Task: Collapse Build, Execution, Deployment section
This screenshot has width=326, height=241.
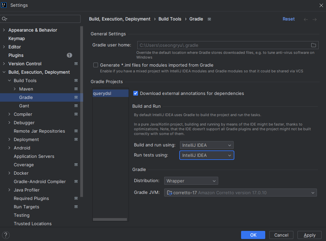Action: coord(4,72)
